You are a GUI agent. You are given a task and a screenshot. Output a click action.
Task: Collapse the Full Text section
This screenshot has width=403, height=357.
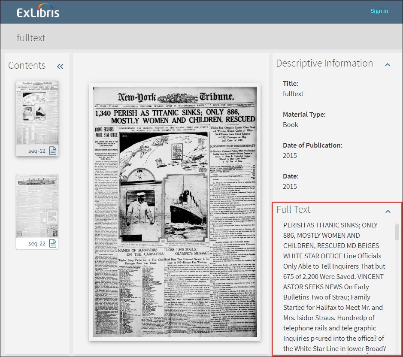pyautogui.click(x=388, y=211)
